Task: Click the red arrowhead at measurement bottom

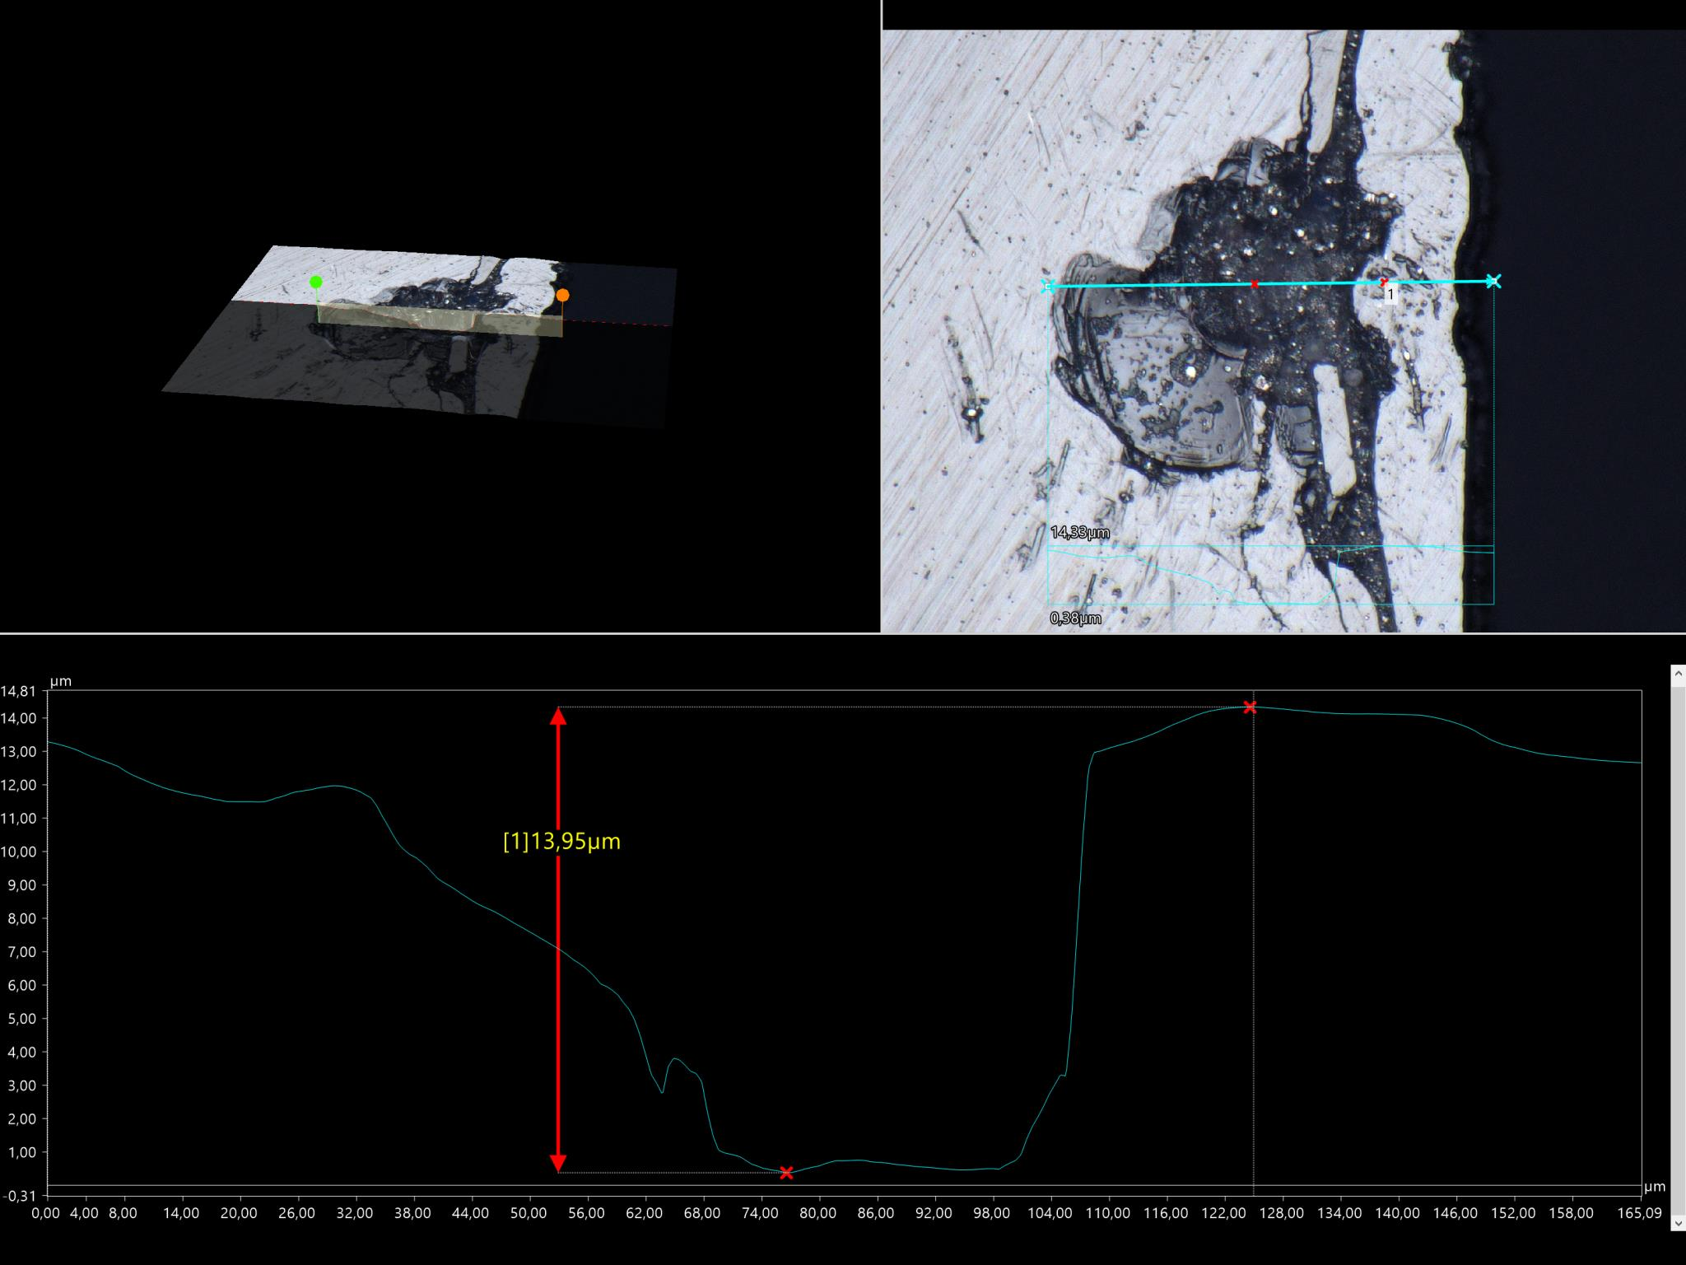Action: 558,1163
